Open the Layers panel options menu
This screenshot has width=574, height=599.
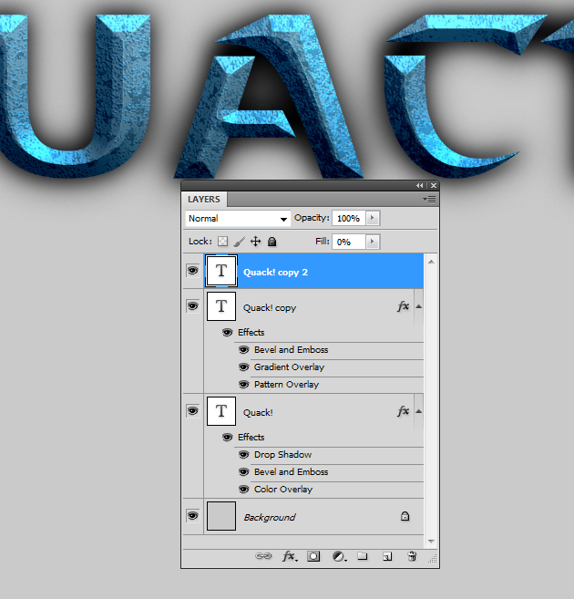coord(430,199)
